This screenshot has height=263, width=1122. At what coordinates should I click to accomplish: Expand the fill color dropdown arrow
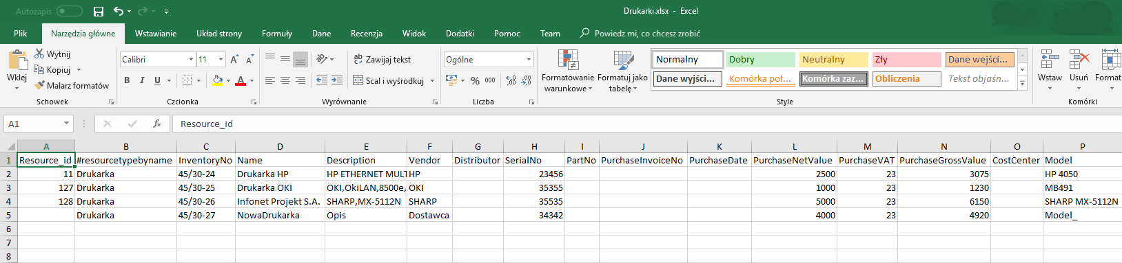click(x=228, y=80)
